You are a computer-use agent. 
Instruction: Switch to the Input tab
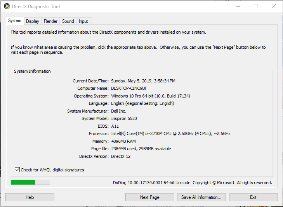click(x=83, y=21)
